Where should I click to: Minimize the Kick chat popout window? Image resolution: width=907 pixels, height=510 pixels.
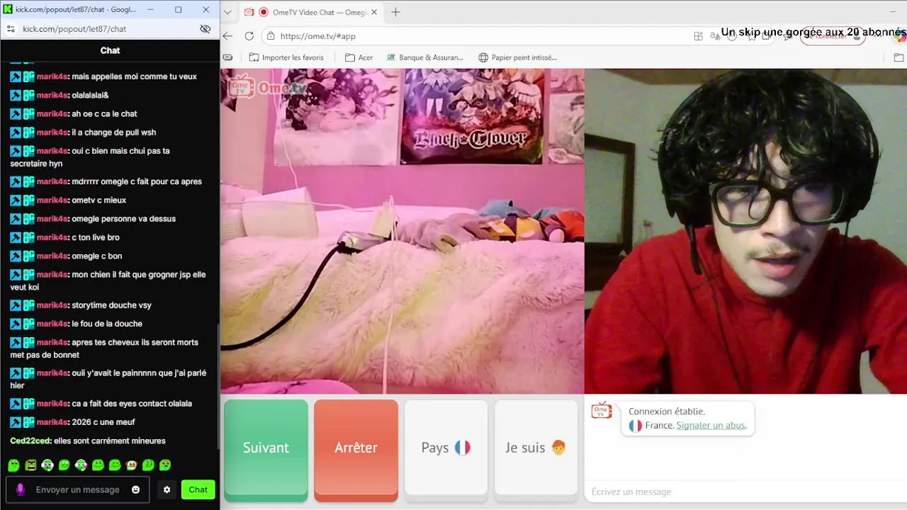(151, 10)
